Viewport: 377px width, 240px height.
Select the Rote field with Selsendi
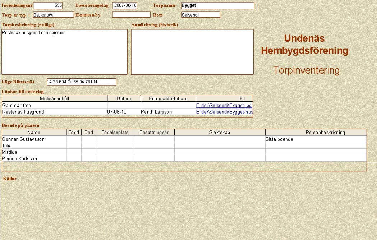point(201,15)
